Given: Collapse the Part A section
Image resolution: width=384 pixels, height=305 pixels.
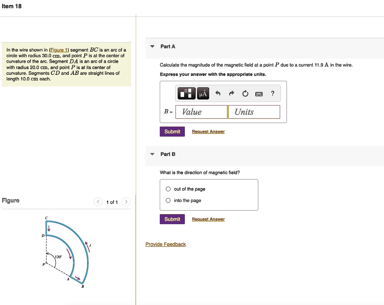Looking at the screenshot, I should click(x=152, y=46).
